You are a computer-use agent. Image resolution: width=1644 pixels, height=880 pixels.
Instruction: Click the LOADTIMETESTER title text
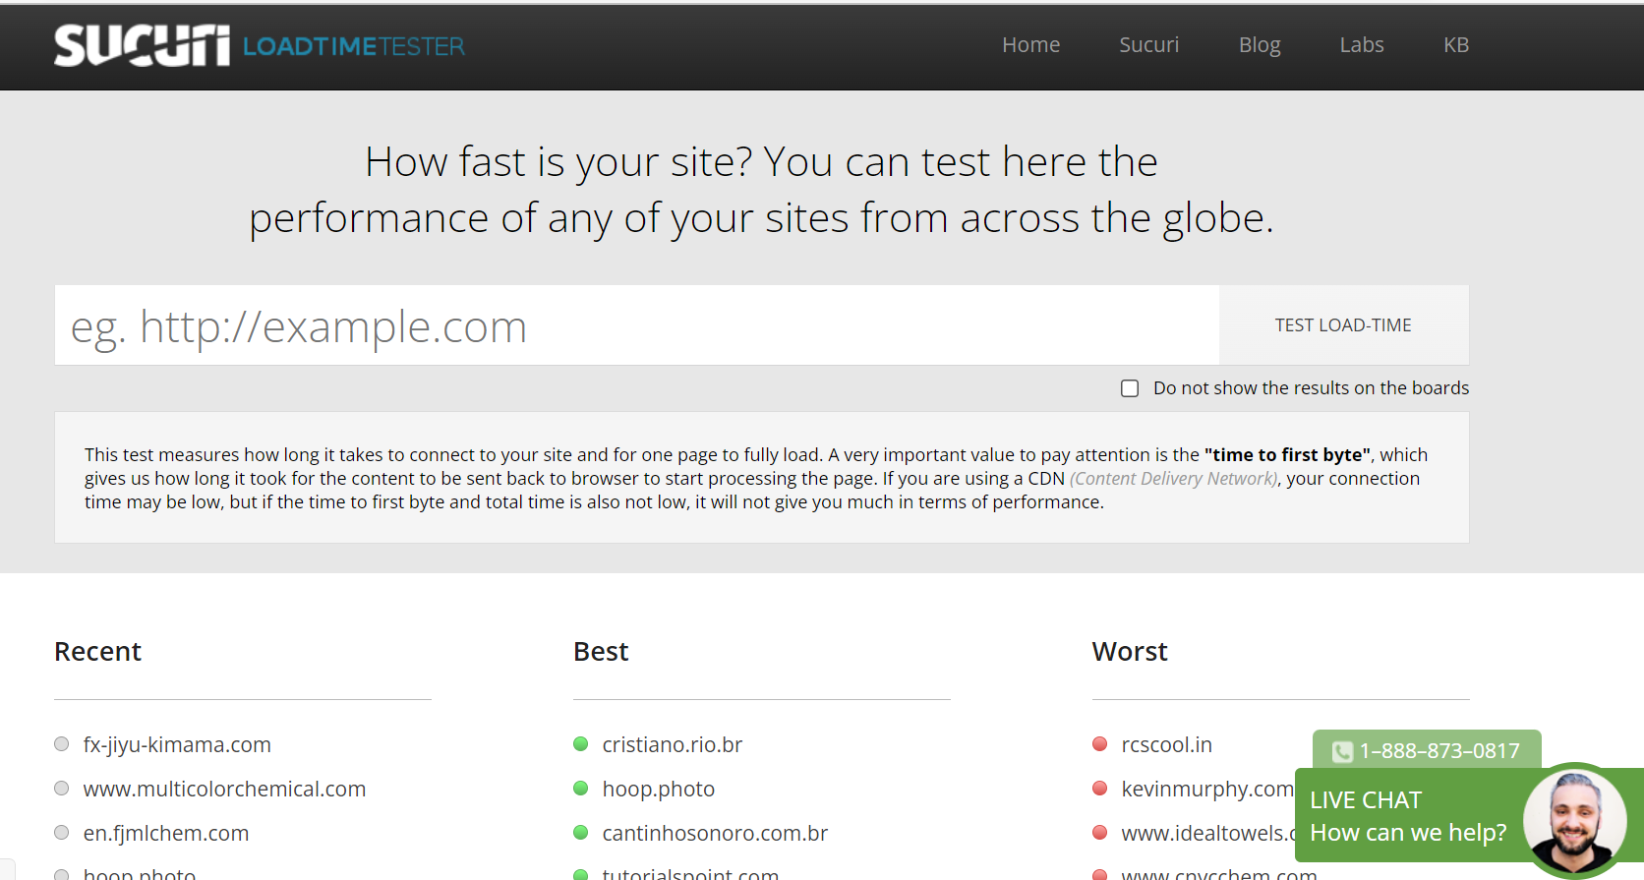(x=353, y=47)
